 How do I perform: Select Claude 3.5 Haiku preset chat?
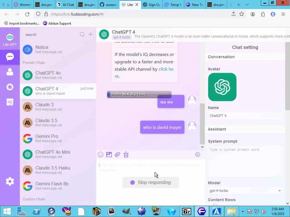pyautogui.click(x=58, y=170)
